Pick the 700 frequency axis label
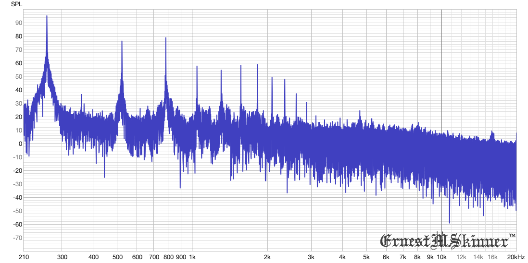The image size is (528, 263). 153,257
